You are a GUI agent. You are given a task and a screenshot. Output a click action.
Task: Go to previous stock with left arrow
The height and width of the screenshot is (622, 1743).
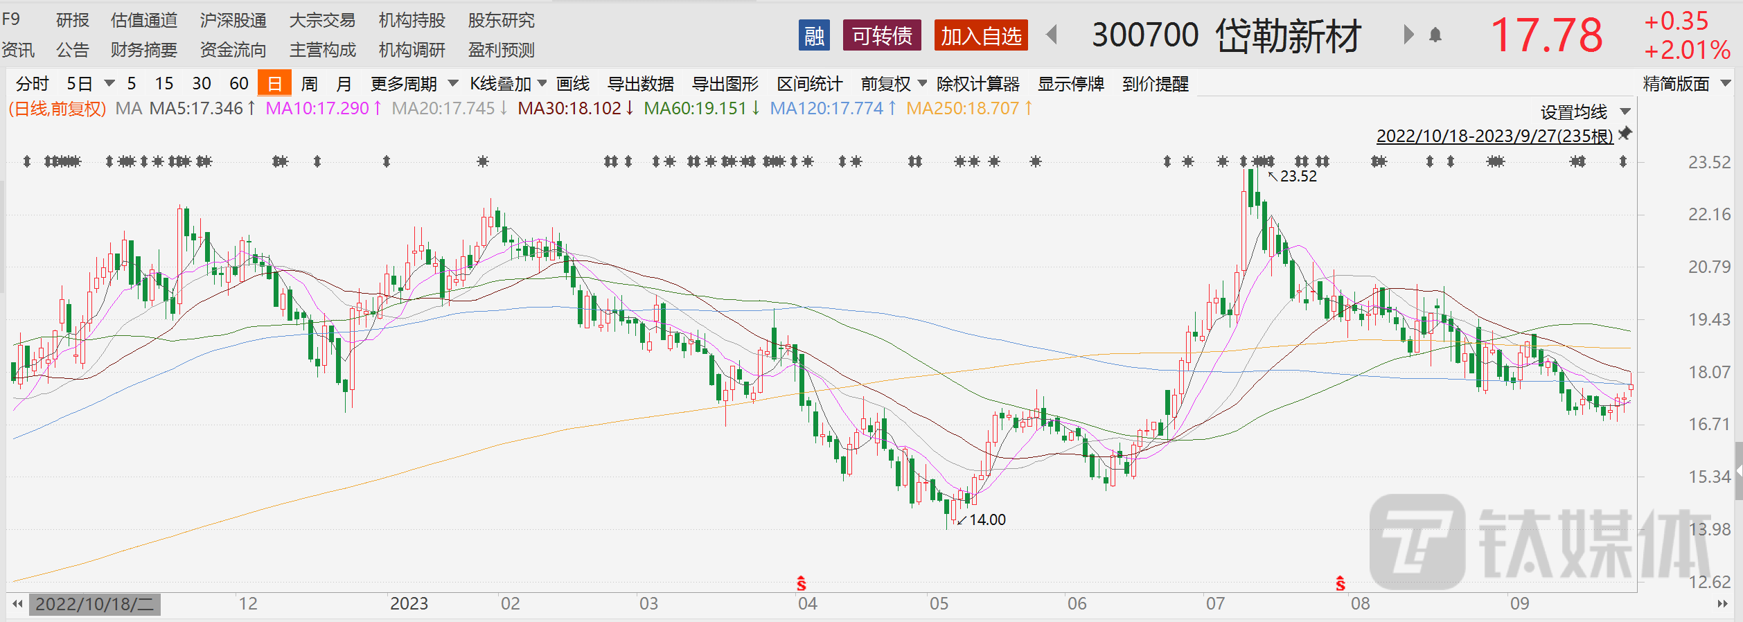click(x=1052, y=35)
